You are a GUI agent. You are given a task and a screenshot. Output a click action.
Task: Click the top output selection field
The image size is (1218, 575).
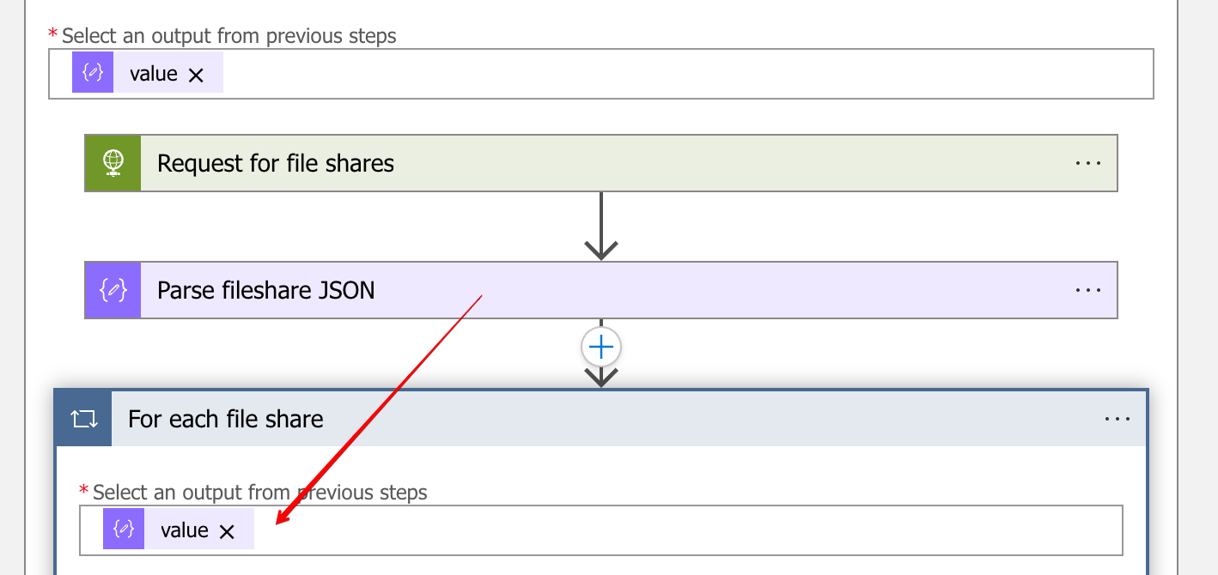click(x=601, y=74)
